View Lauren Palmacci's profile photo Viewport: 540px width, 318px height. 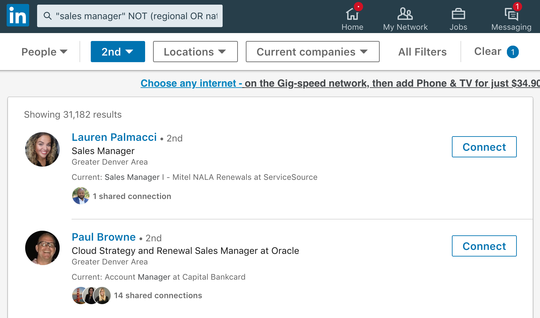point(42,149)
